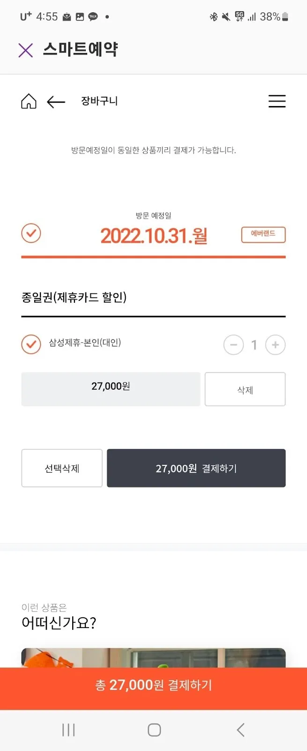Image resolution: width=307 pixels, height=751 pixels.
Task: Toggle the visit date 2022.10.31 checkmark
Action: [x=31, y=233]
